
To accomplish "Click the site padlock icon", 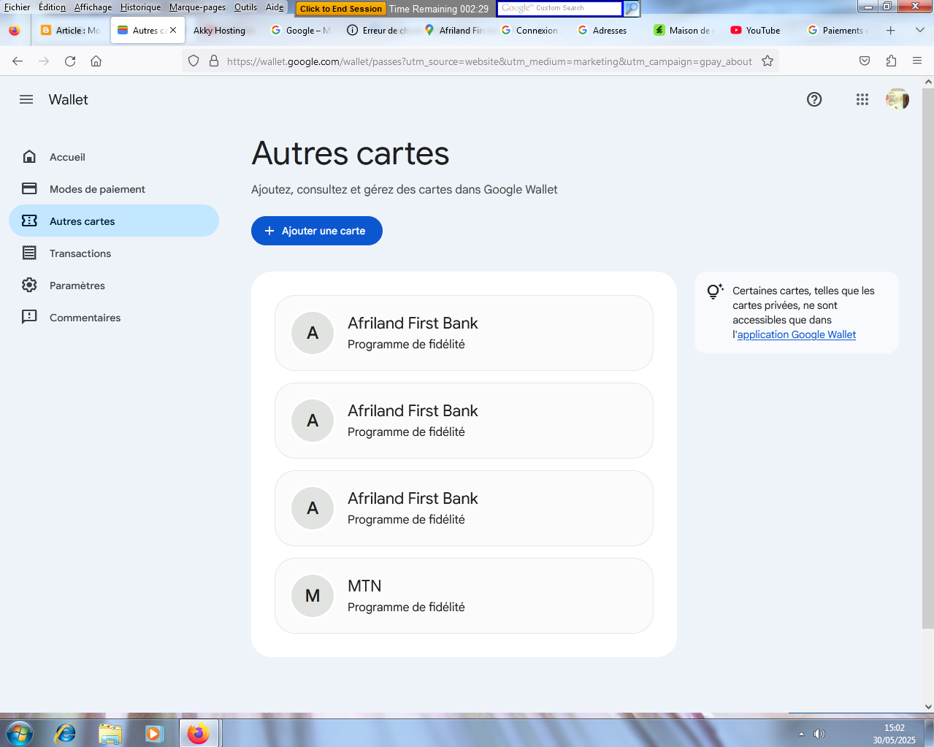I will click(214, 61).
